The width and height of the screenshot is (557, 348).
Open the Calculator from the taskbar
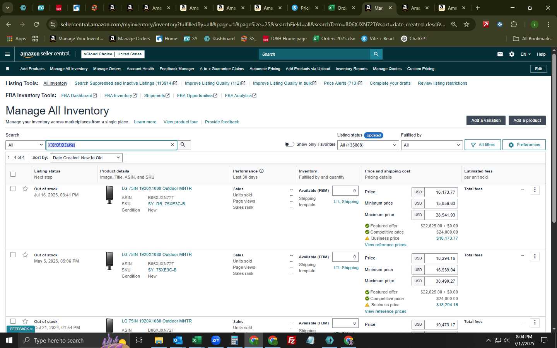(x=234, y=340)
